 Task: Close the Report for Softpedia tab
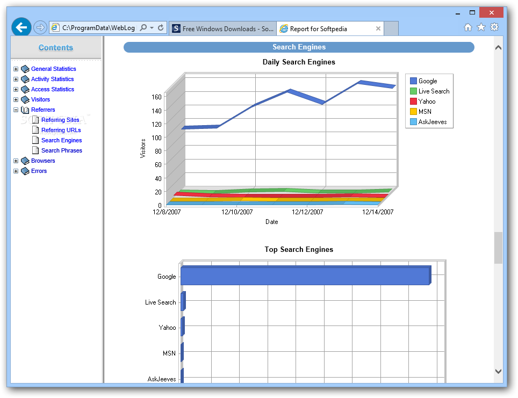[378, 28]
